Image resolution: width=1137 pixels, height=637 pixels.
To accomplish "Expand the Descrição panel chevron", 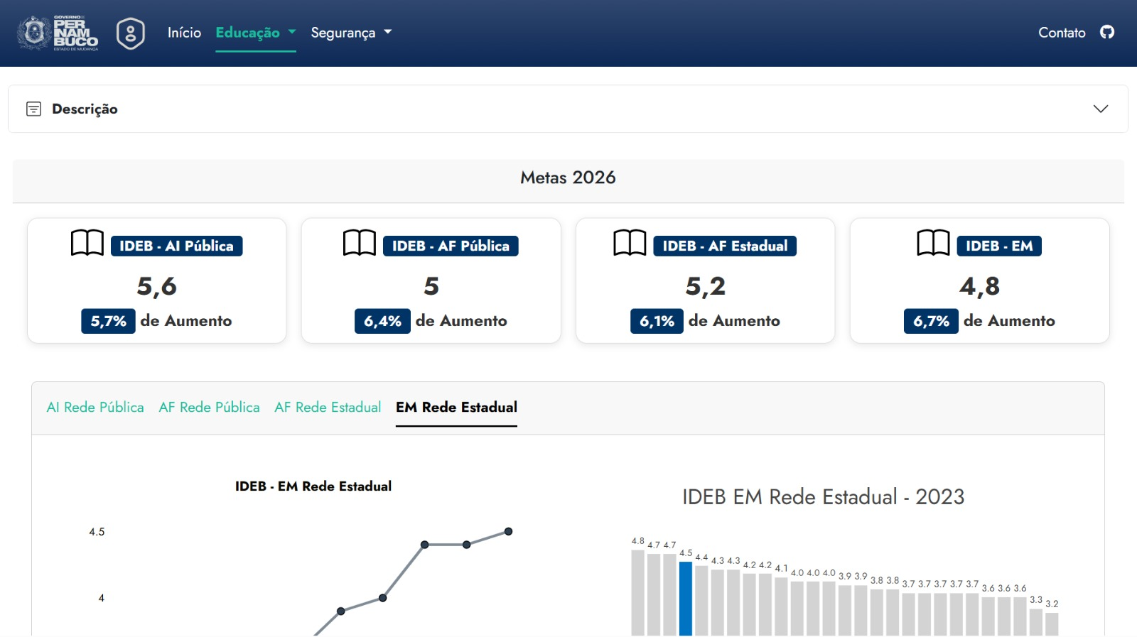I will 1100,109.
